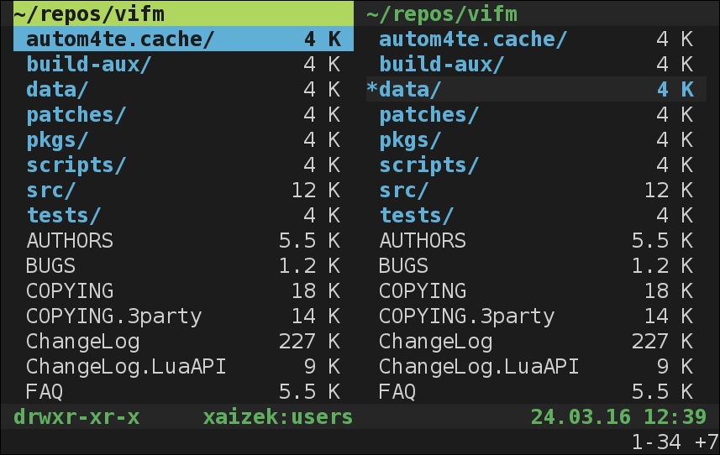Viewport: 720px width, 455px height.
Task: Select autom4te.cache/ in the left pane
Action: [x=184, y=39]
